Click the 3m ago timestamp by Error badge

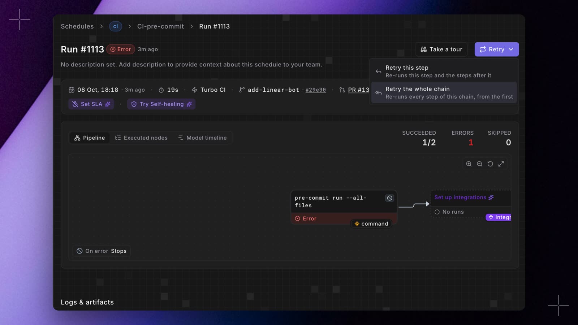tap(148, 49)
